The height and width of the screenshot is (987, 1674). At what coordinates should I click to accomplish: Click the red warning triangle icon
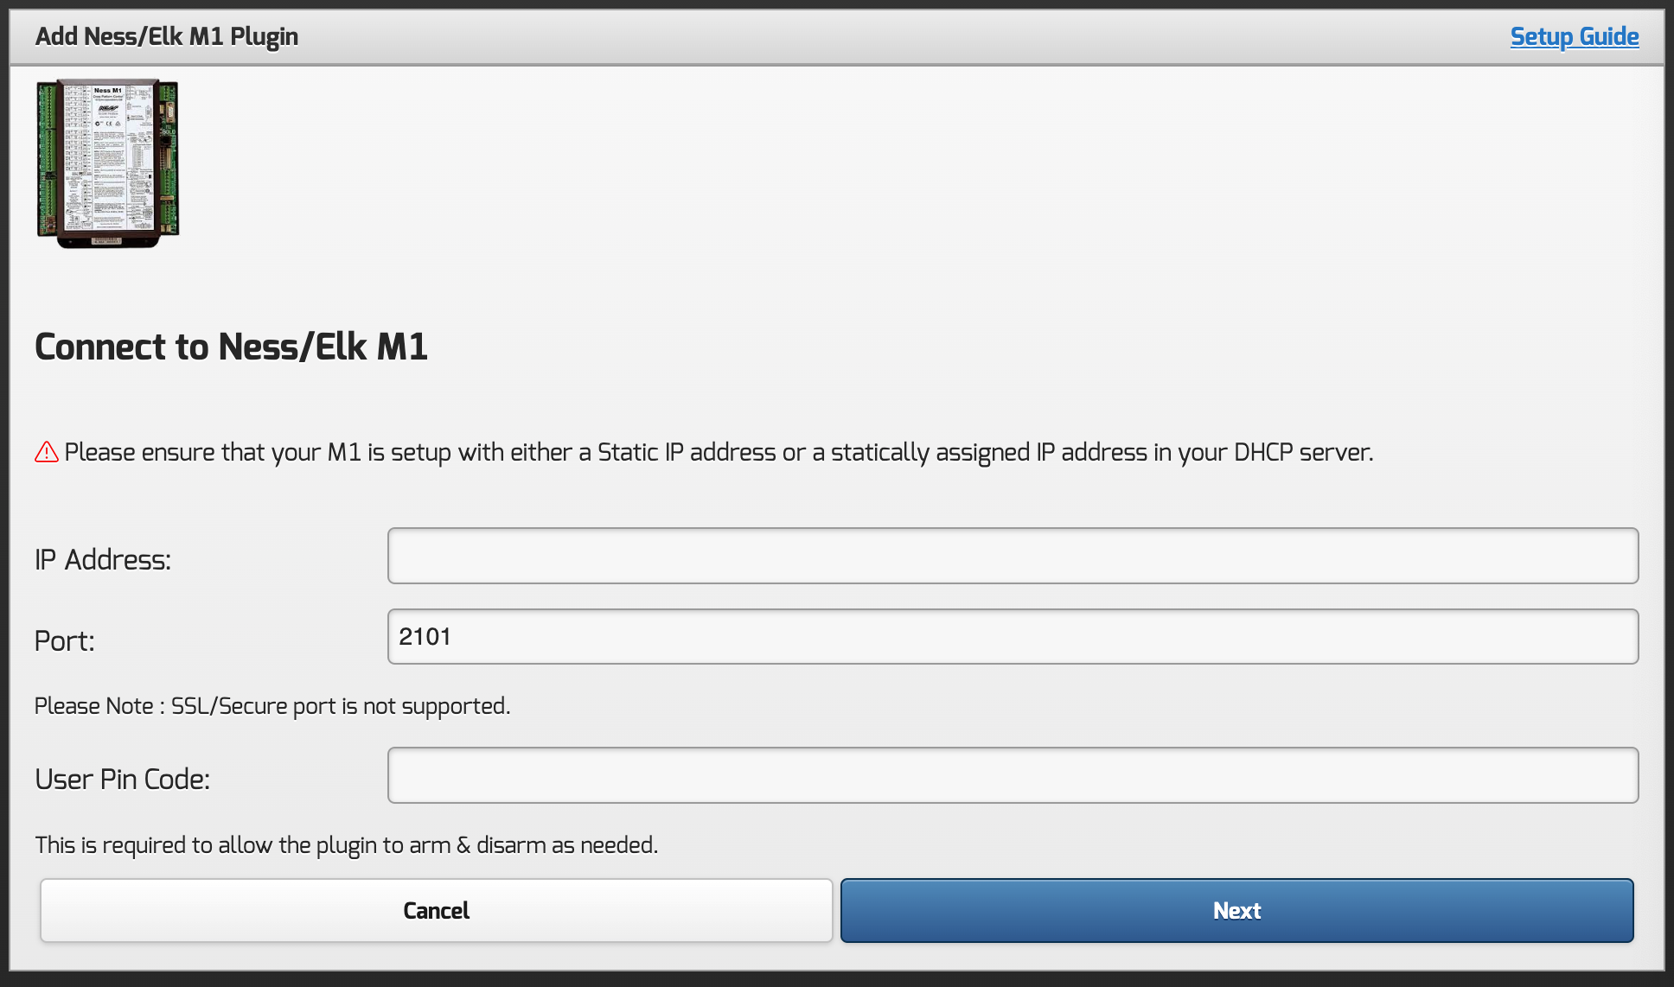point(46,452)
